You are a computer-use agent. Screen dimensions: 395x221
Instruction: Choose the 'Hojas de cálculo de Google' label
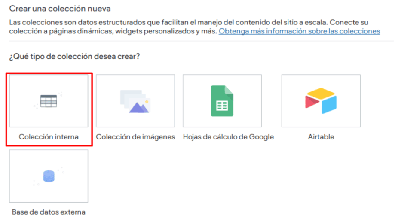pyautogui.click(x=228, y=137)
